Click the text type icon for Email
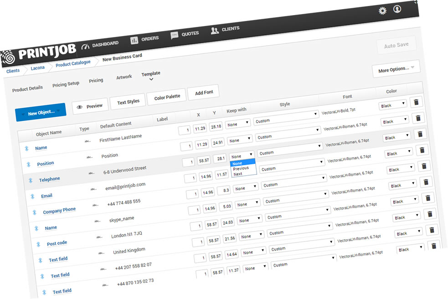The image size is (448, 299). click(x=93, y=189)
